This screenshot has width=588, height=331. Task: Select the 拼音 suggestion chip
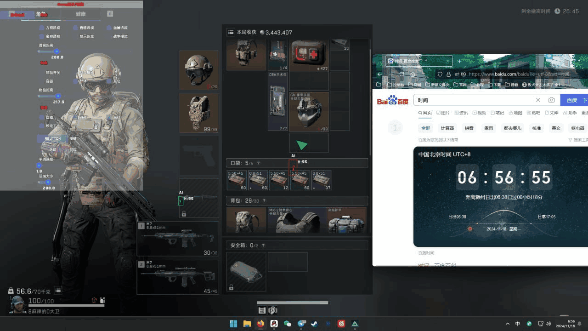coord(469,128)
